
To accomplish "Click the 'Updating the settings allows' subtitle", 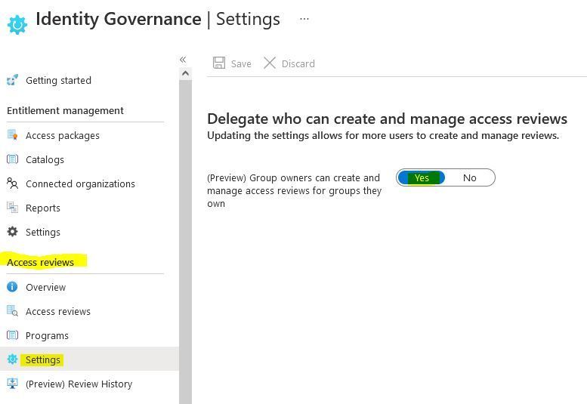I will pos(383,135).
